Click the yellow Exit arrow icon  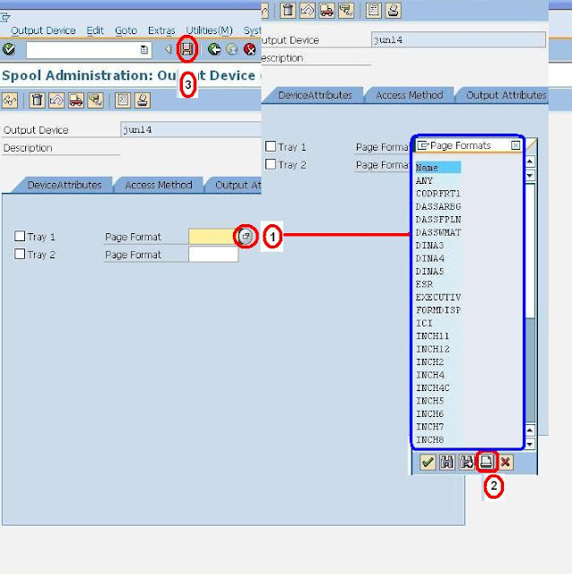(x=232, y=49)
